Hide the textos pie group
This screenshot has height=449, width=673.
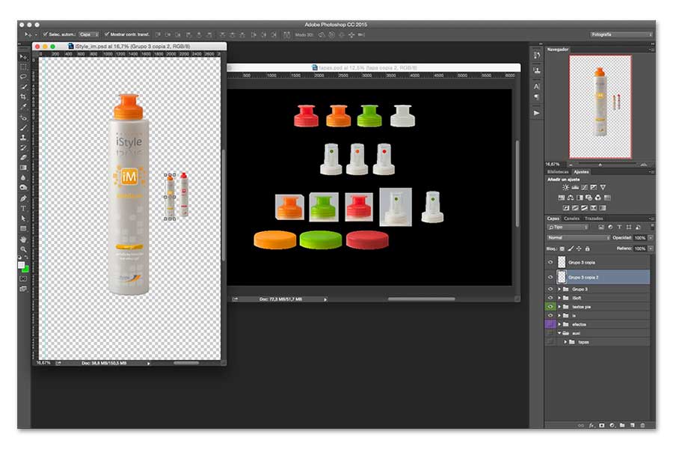coord(550,307)
